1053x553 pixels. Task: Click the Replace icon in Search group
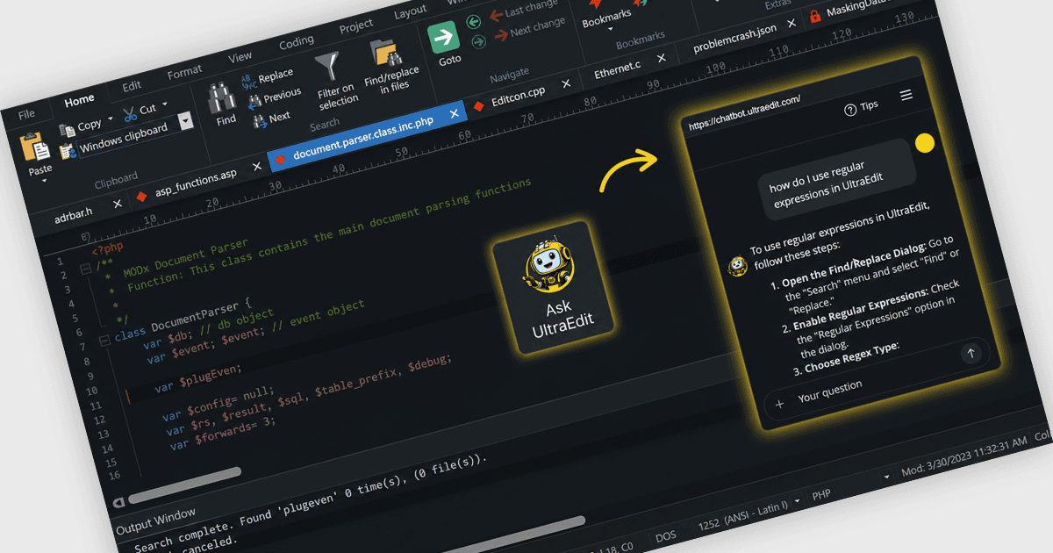pyautogui.click(x=248, y=81)
